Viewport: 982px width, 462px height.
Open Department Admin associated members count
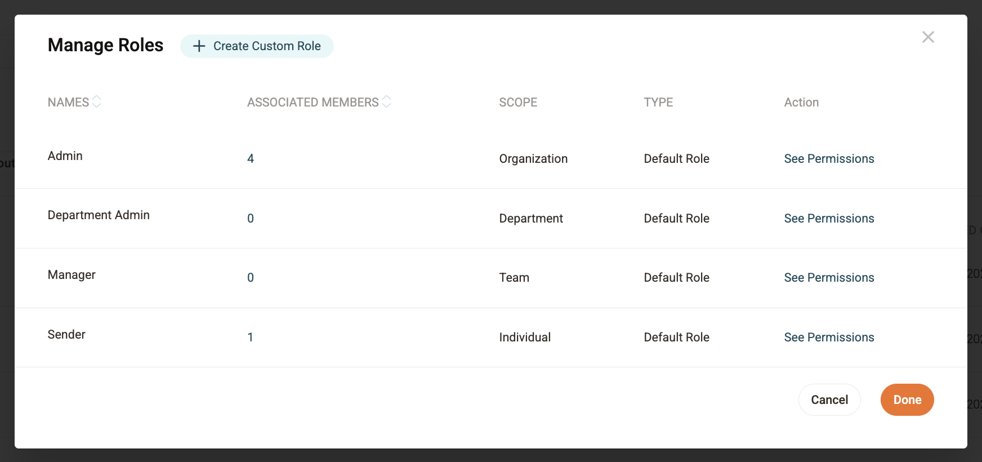[x=251, y=219]
